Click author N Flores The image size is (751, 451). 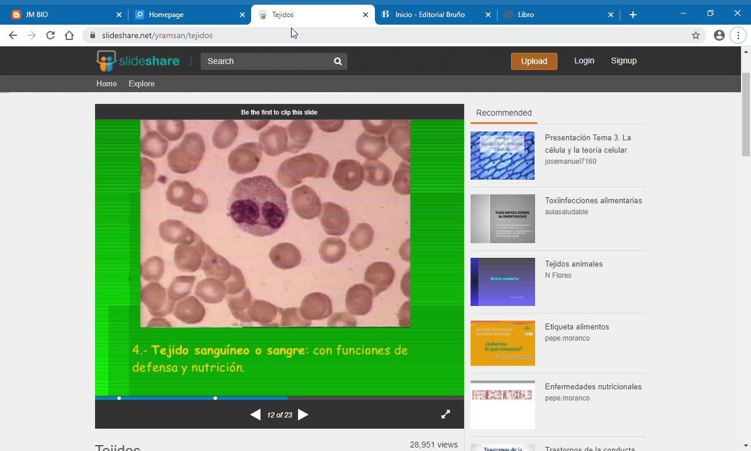pos(558,275)
